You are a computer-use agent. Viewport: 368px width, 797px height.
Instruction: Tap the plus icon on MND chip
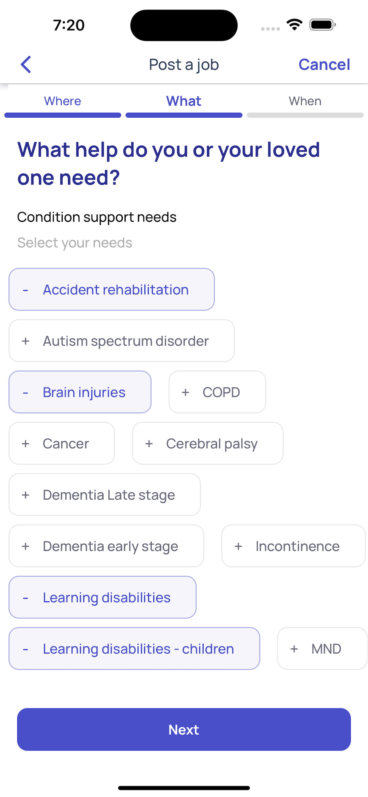(x=294, y=649)
